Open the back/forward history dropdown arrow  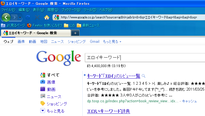[20, 17]
